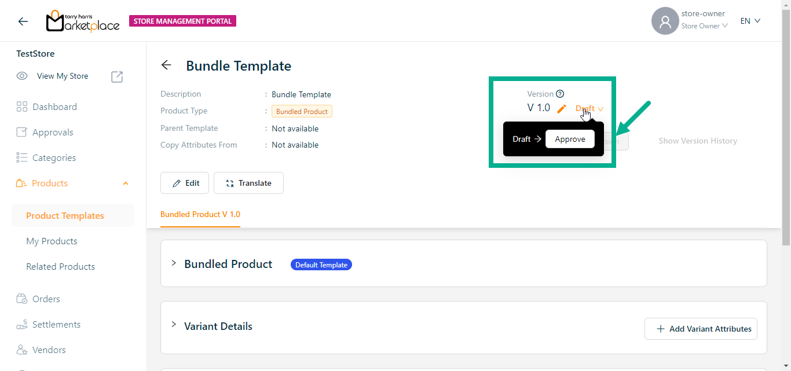Open My Products in sidebar

pos(52,241)
